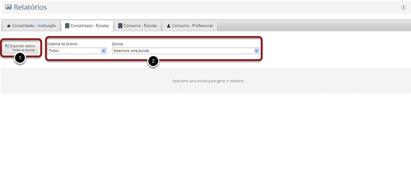Screen dimensions: 411x183
Task: Click building icon on Consumo - Escolas tab
Action: pos(120,26)
